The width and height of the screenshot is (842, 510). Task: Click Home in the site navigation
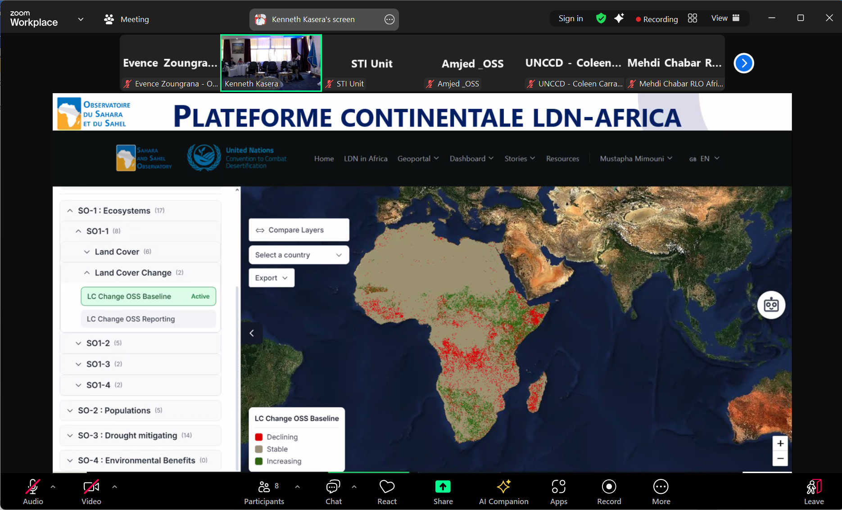tap(324, 158)
